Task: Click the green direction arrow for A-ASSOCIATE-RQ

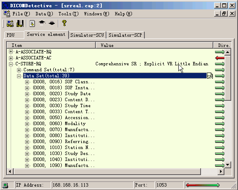Action: coord(220,52)
